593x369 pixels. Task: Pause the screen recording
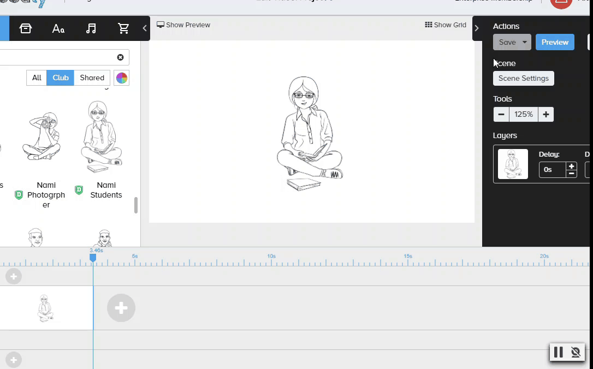pyautogui.click(x=558, y=353)
